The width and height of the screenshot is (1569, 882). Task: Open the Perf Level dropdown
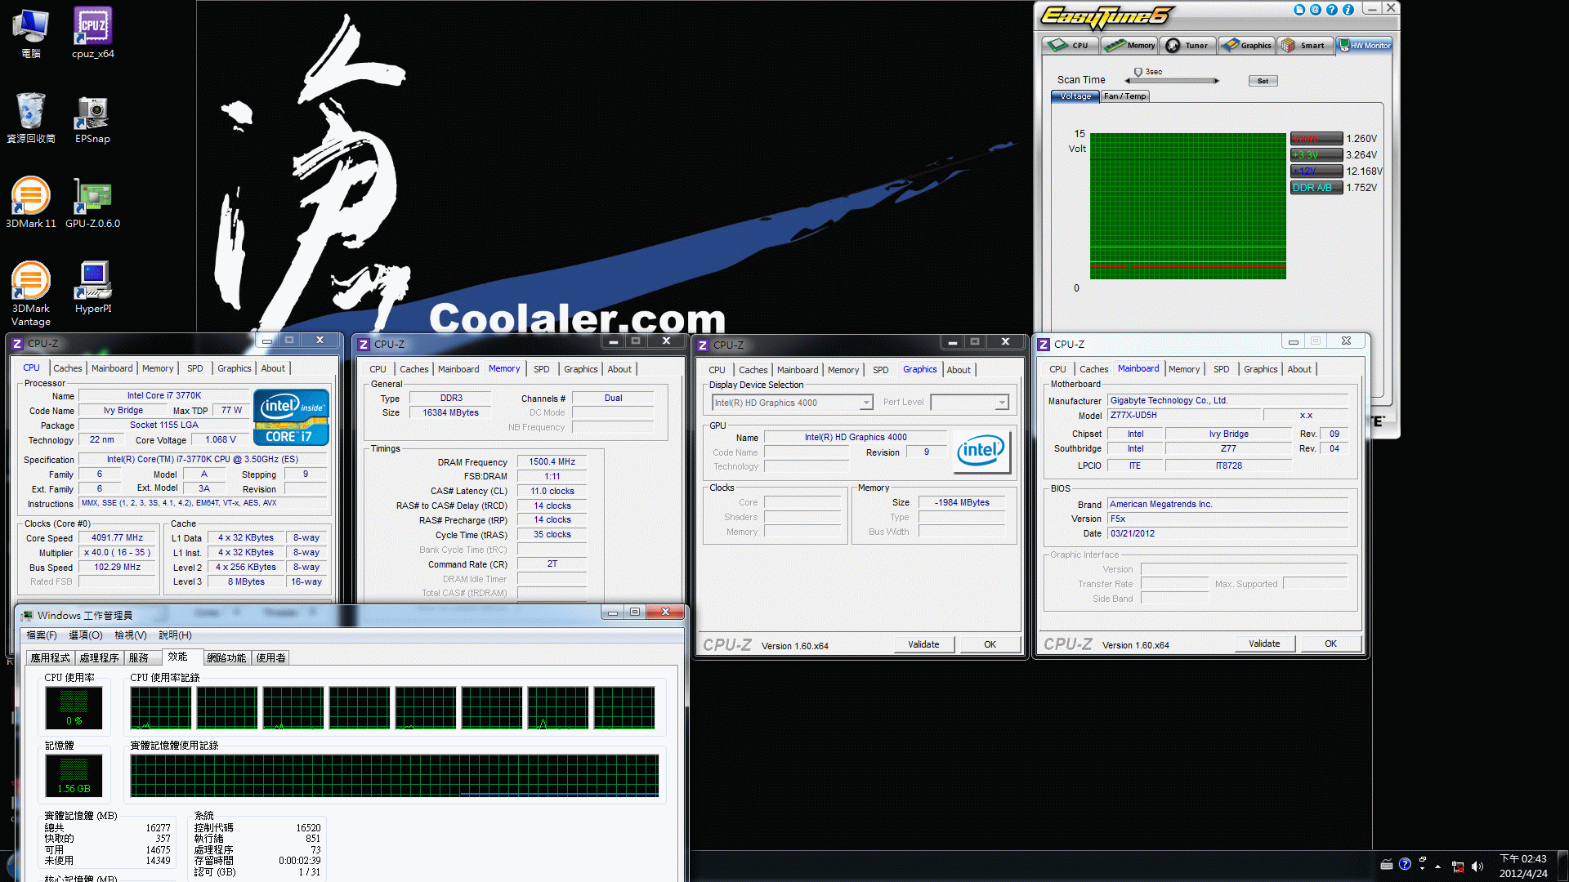970,403
